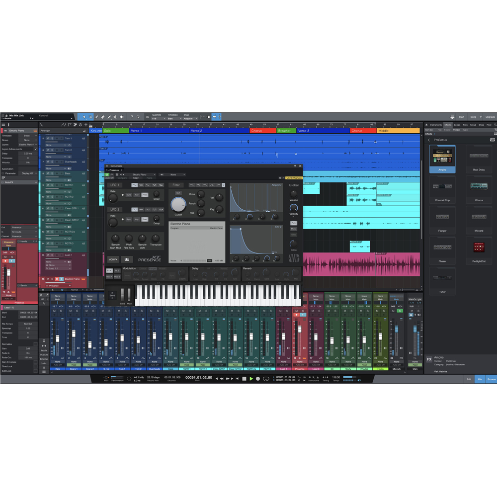Open the Edit view button

tap(469, 379)
